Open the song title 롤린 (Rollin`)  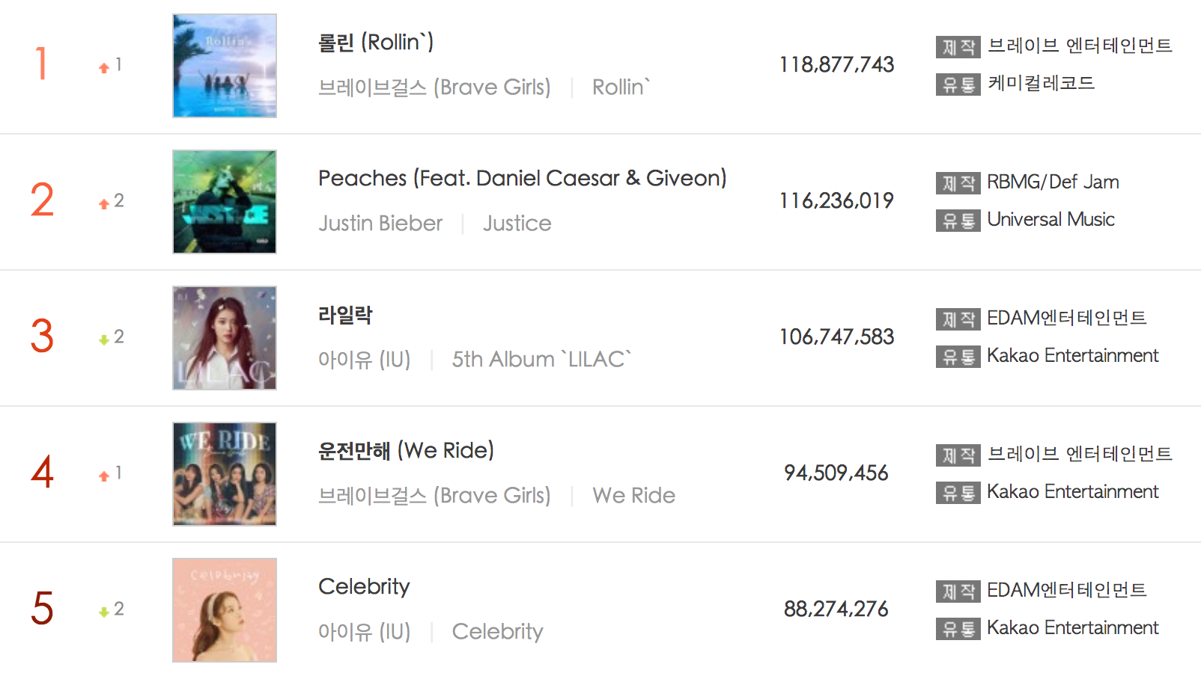376,43
